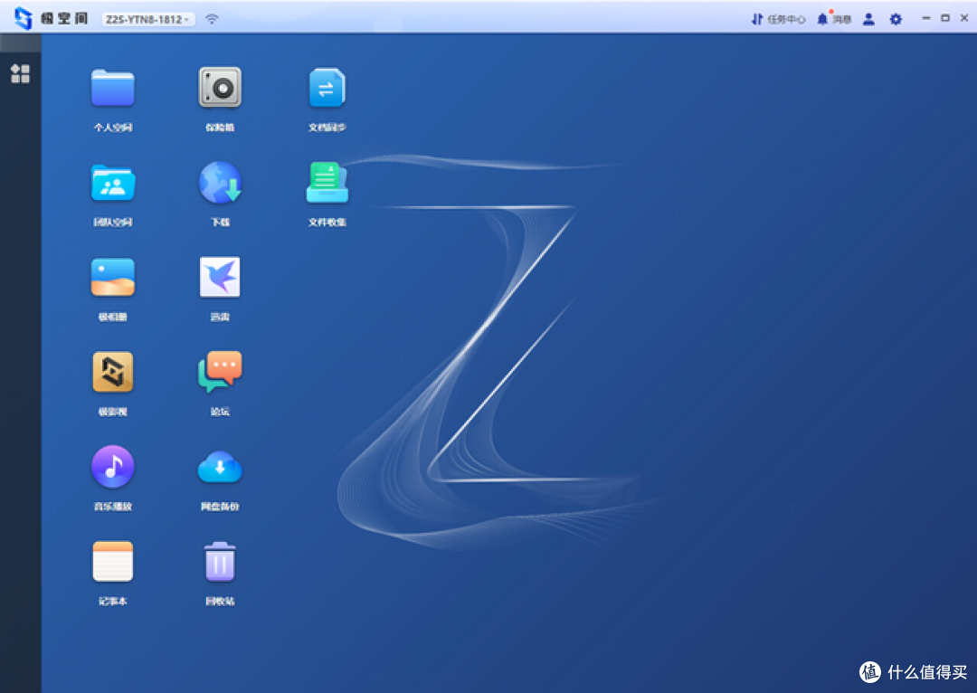977x693 pixels.
Task: Expand the Z2S-YTN8-1812 device dropdown
Action: pos(148,19)
